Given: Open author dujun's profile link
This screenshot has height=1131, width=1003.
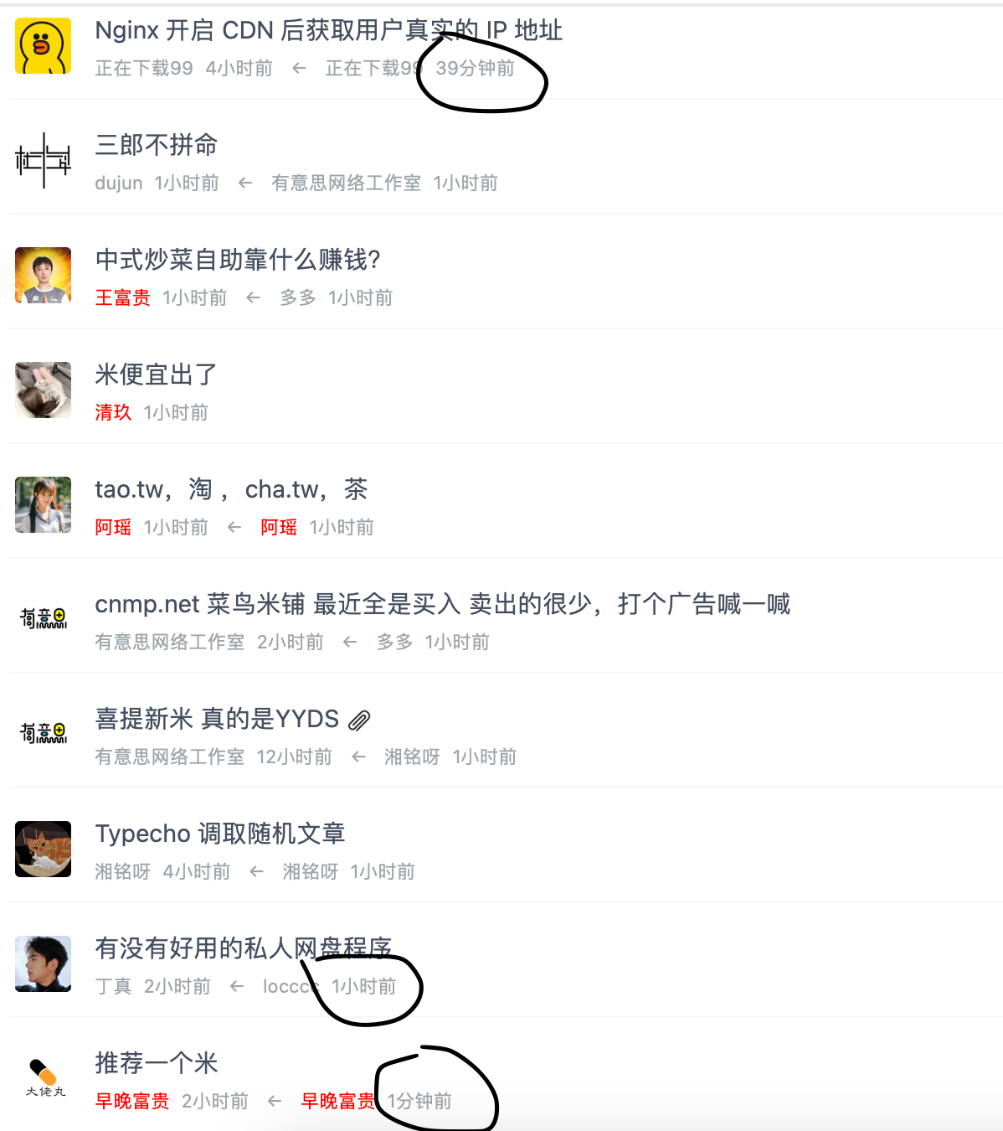Looking at the screenshot, I should point(119,183).
